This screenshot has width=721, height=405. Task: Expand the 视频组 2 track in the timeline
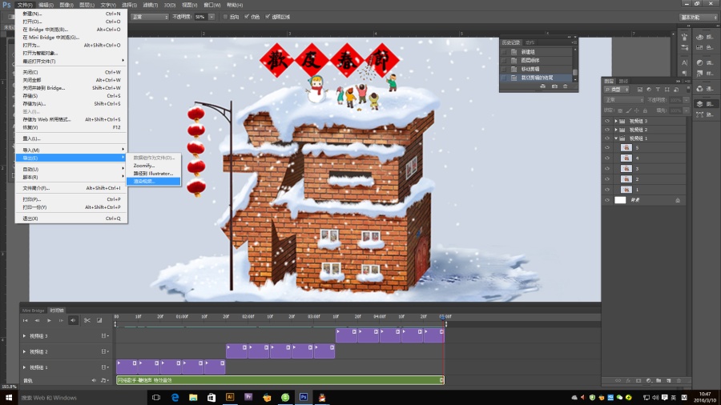tap(24, 351)
